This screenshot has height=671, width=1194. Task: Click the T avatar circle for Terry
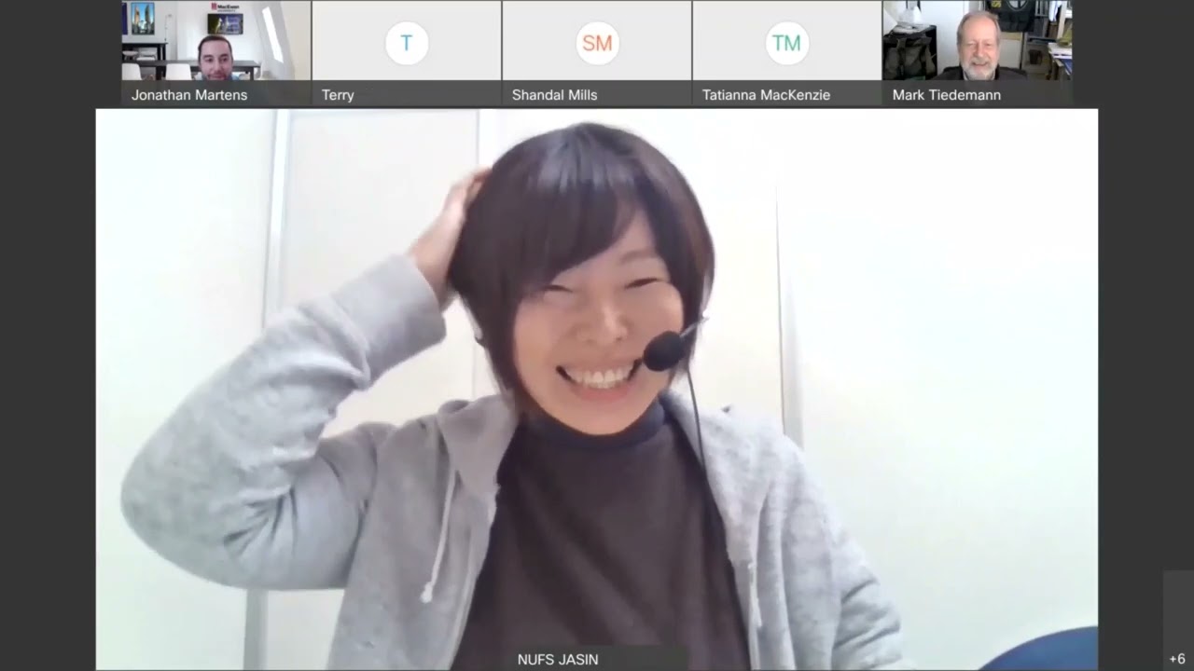point(407,43)
